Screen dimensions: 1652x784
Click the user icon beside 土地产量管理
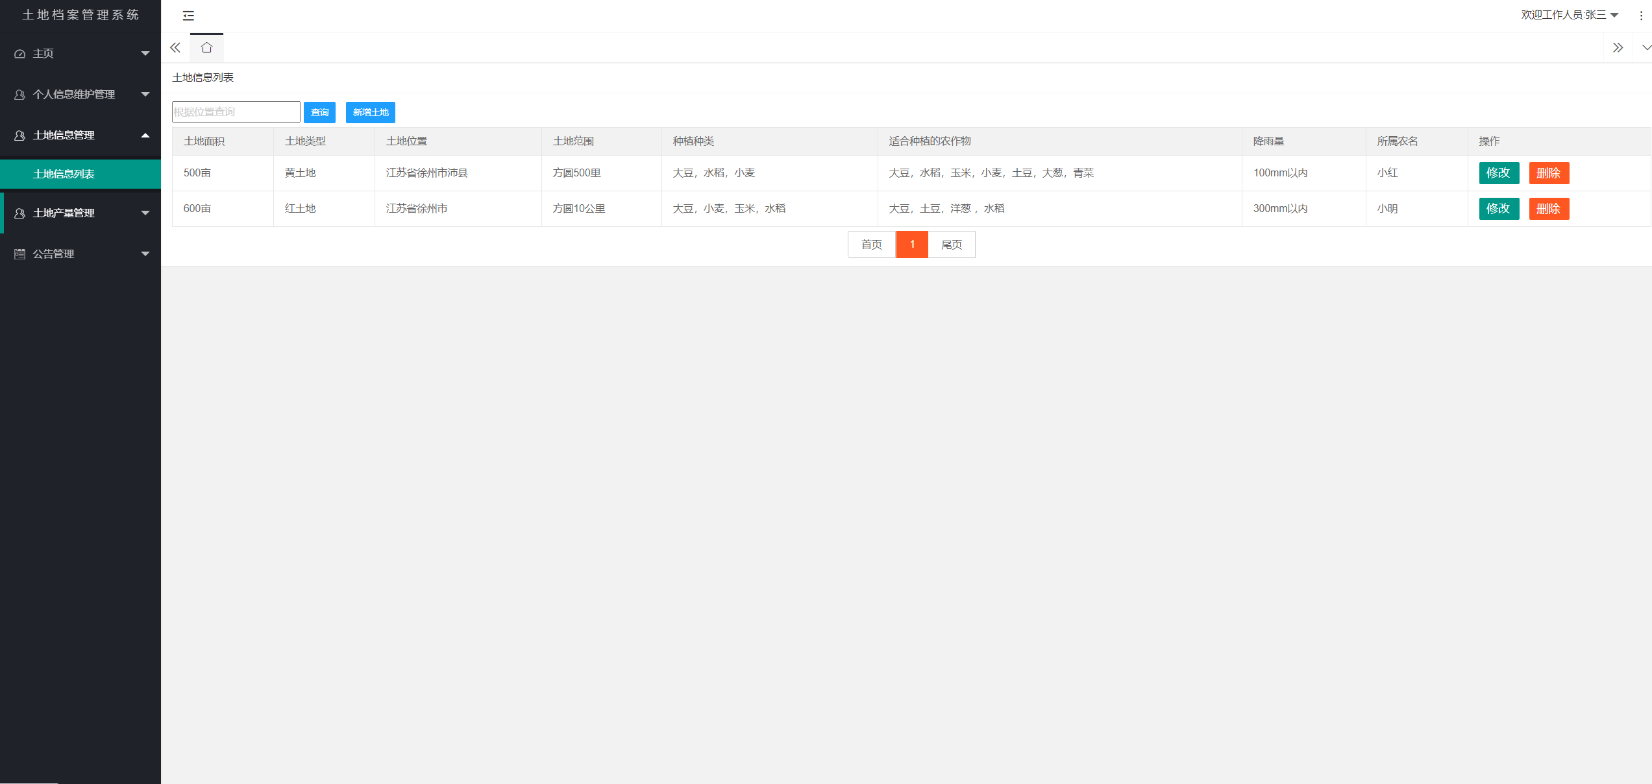[x=20, y=213]
